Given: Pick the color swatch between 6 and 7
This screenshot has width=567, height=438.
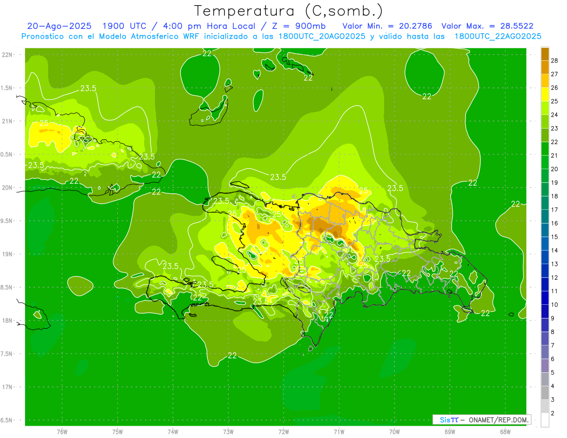Looking at the screenshot, I should pyautogui.click(x=545, y=352).
